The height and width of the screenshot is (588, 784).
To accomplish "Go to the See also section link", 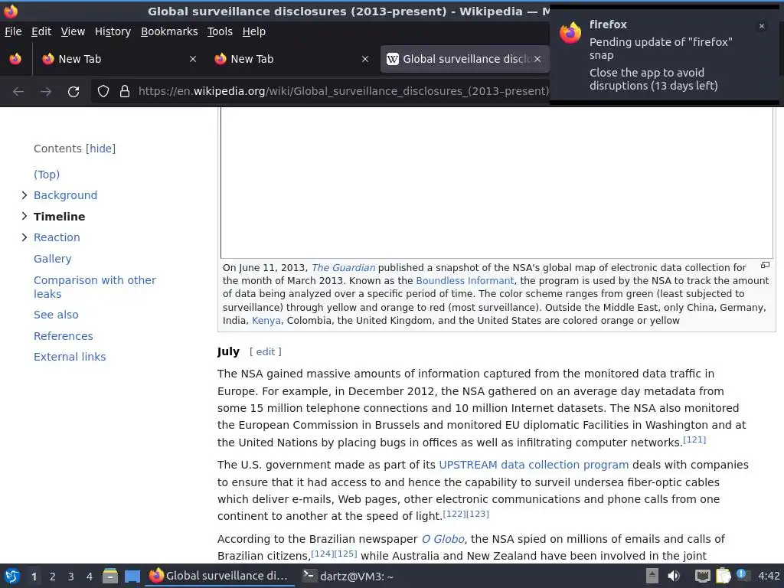I will tap(56, 315).
